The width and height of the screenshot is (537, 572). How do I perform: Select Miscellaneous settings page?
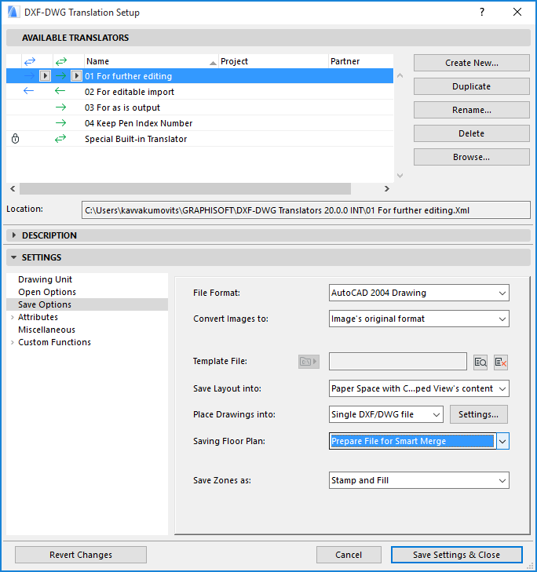46,330
